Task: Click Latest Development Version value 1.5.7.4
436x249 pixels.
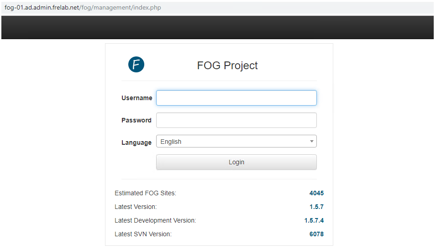Action: pos(314,220)
